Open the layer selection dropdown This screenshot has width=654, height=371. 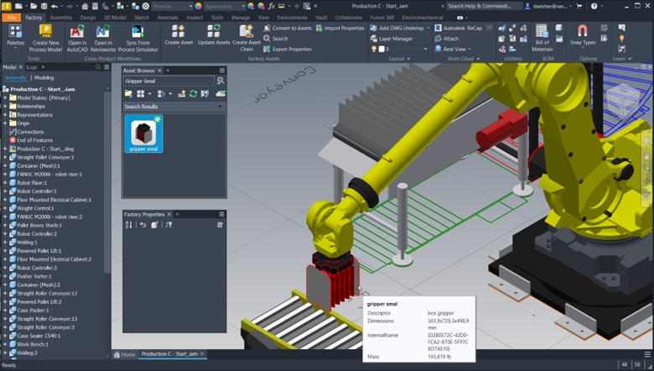point(425,49)
